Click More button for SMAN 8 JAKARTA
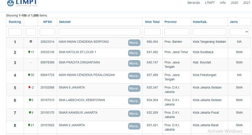252x135 pixels. [134, 88]
